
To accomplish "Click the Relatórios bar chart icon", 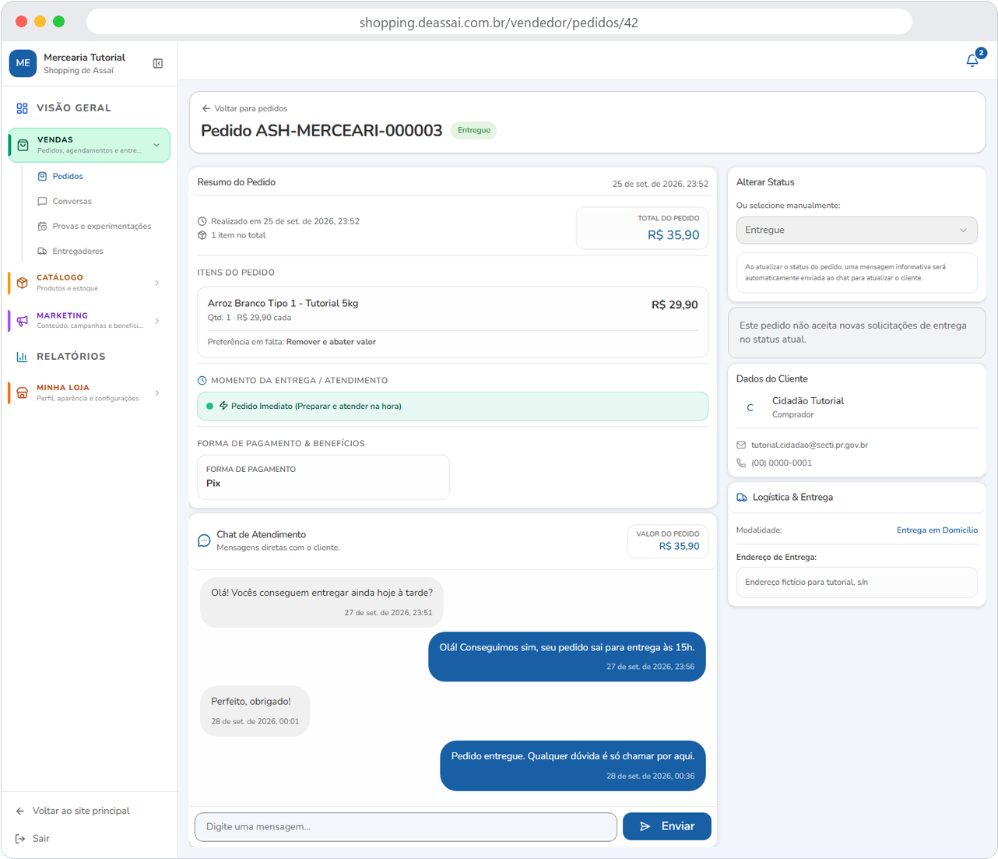I will [22, 357].
